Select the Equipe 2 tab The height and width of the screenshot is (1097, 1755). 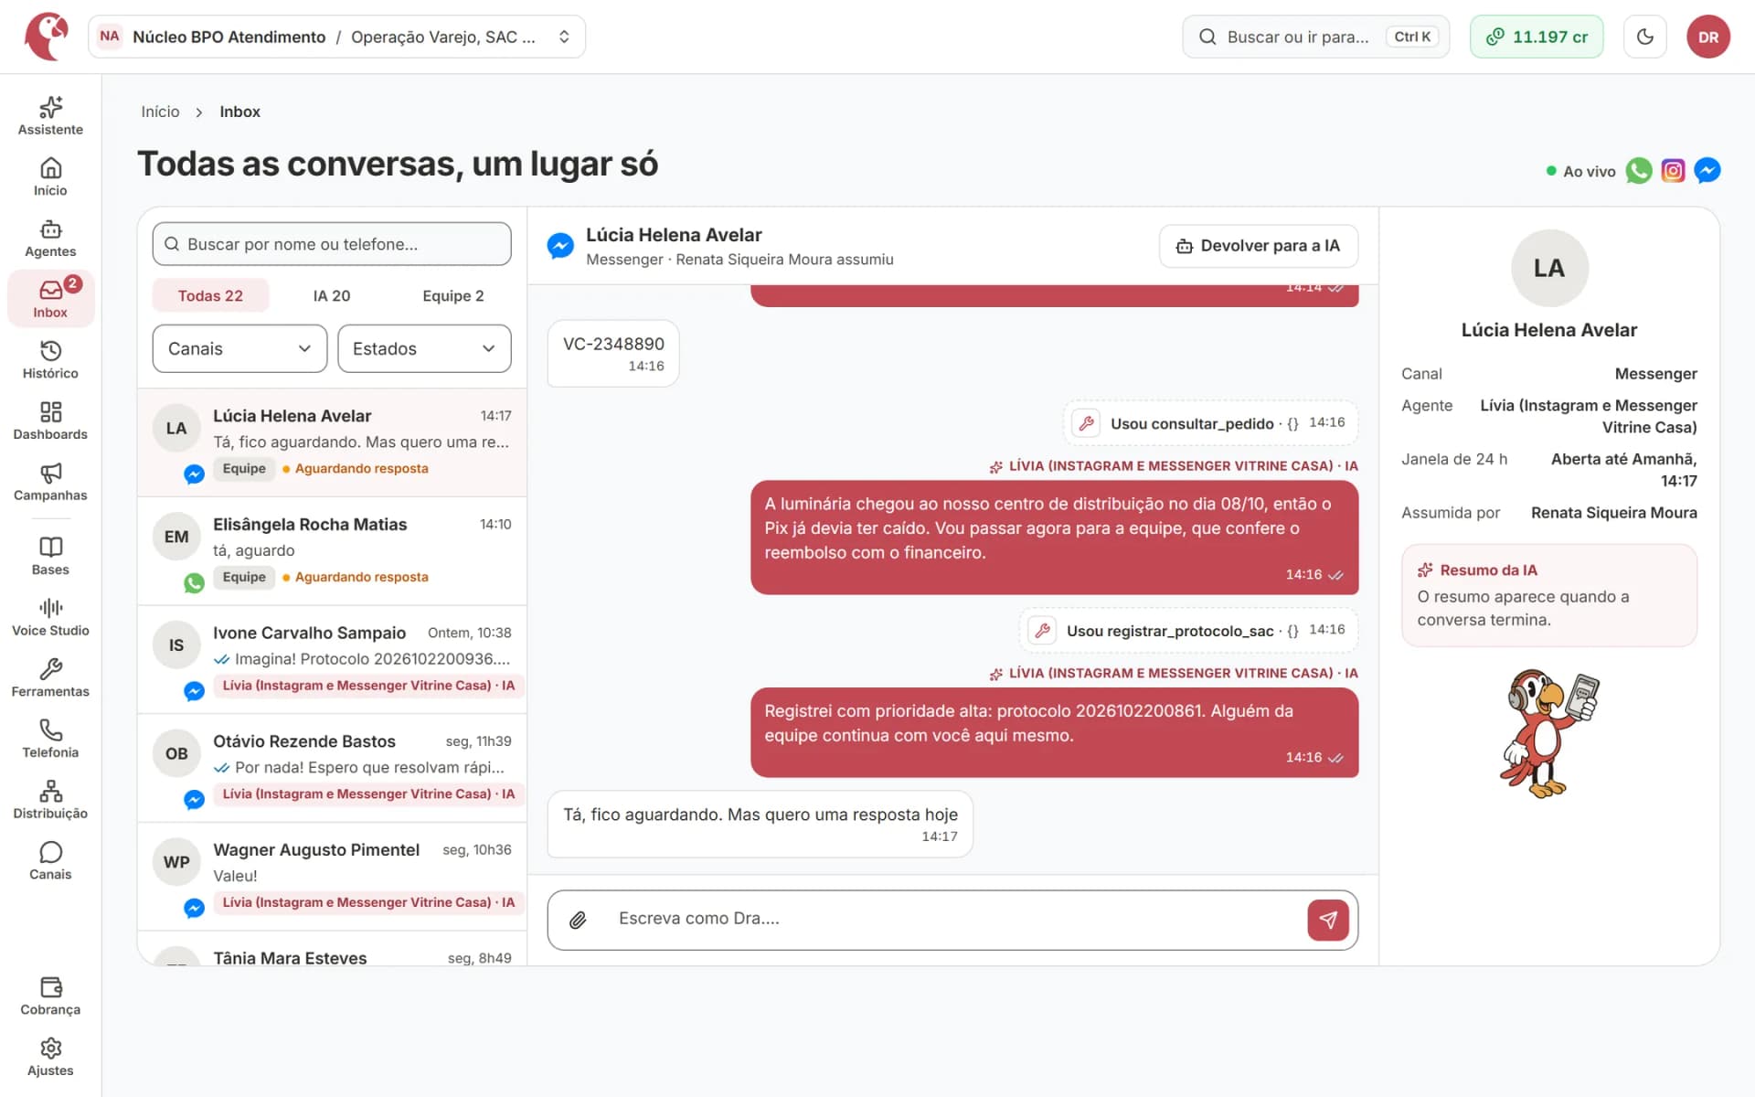point(453,295)
